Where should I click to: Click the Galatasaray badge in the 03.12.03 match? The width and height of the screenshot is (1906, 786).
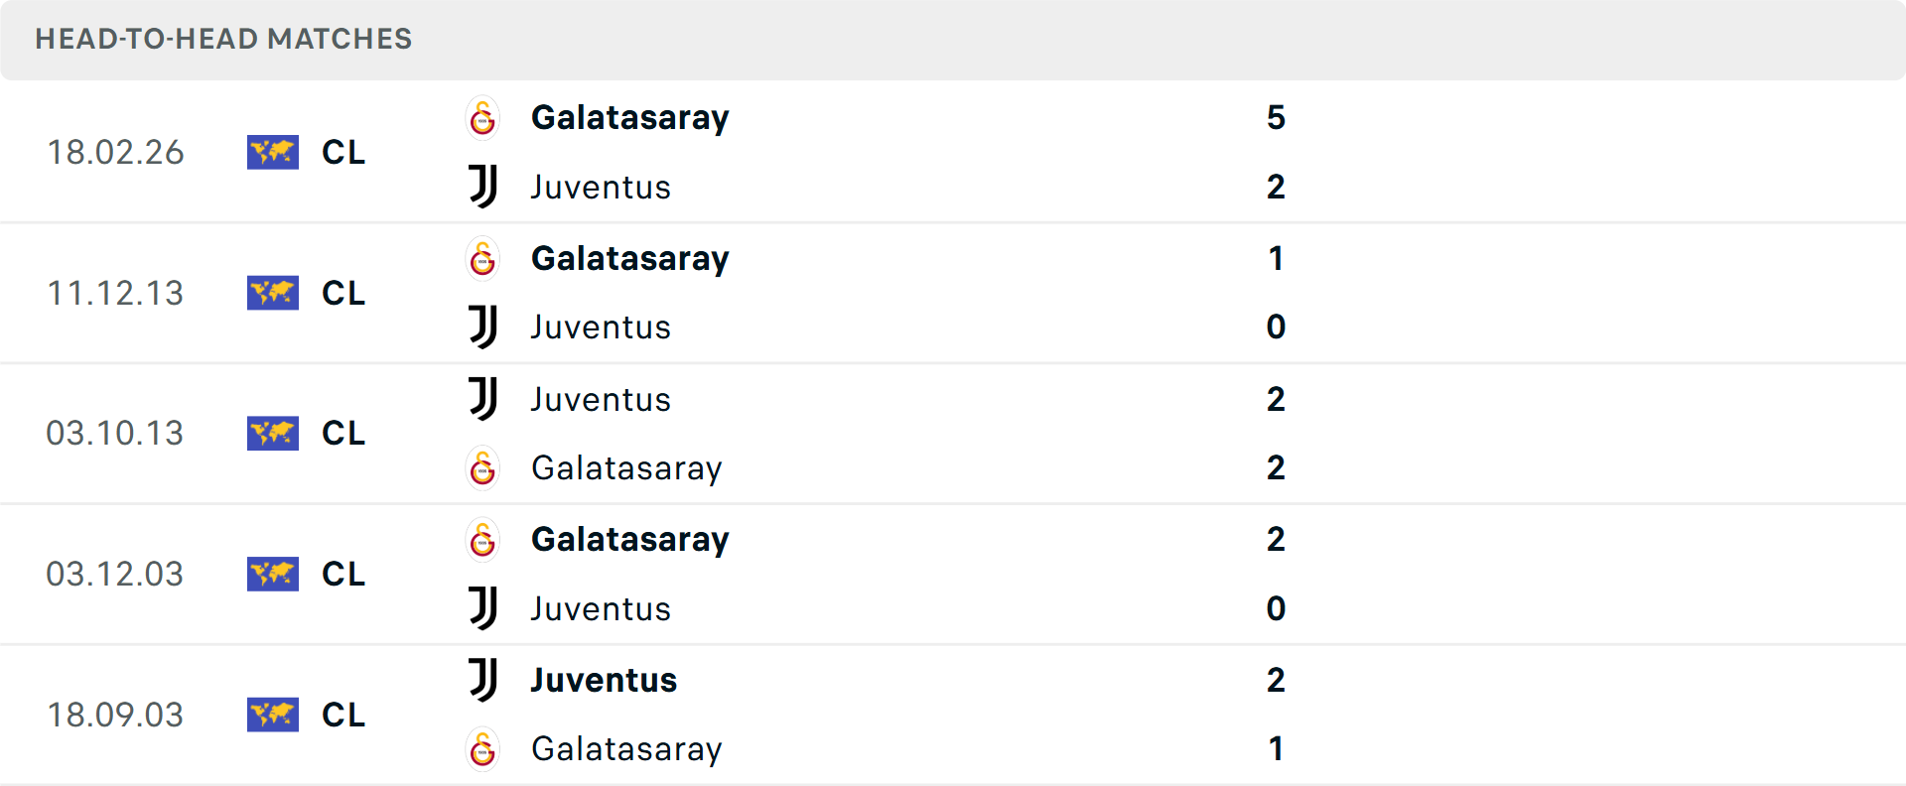point(482,539)
